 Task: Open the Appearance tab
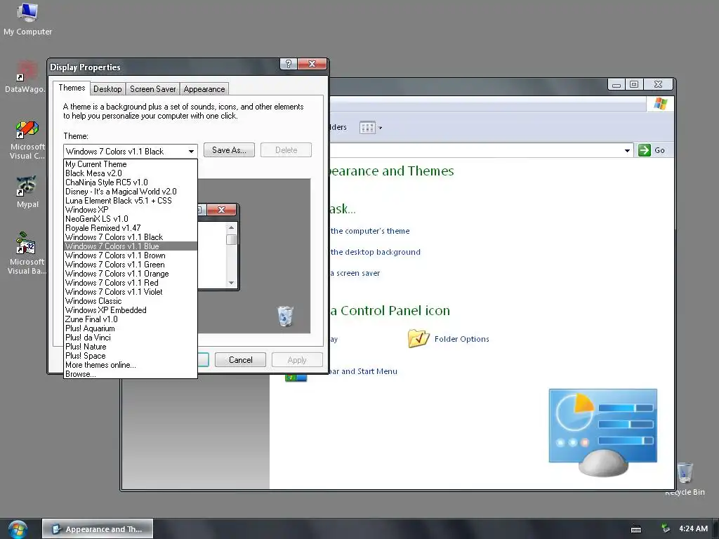tap(204, 89)
